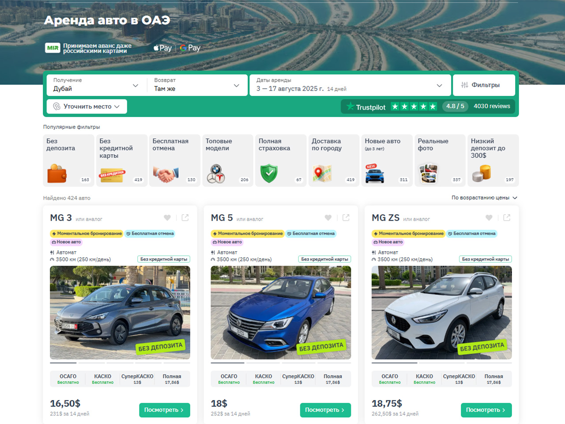Click heart icon on MG ZS card

[x=489, y=218]
